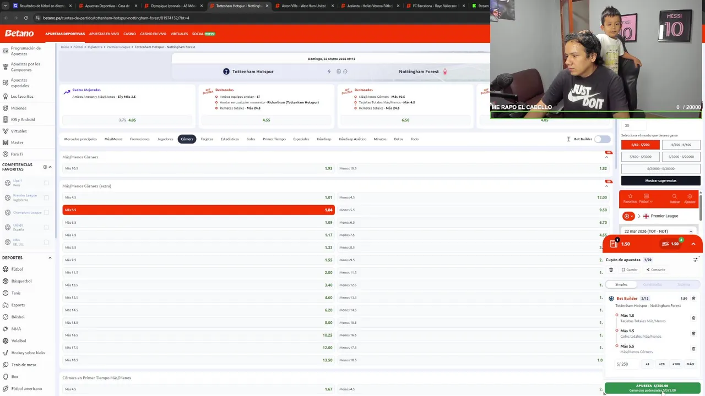Collapse the Deportes section
Viewport: 705px width, 396px height.
(50, 257)
